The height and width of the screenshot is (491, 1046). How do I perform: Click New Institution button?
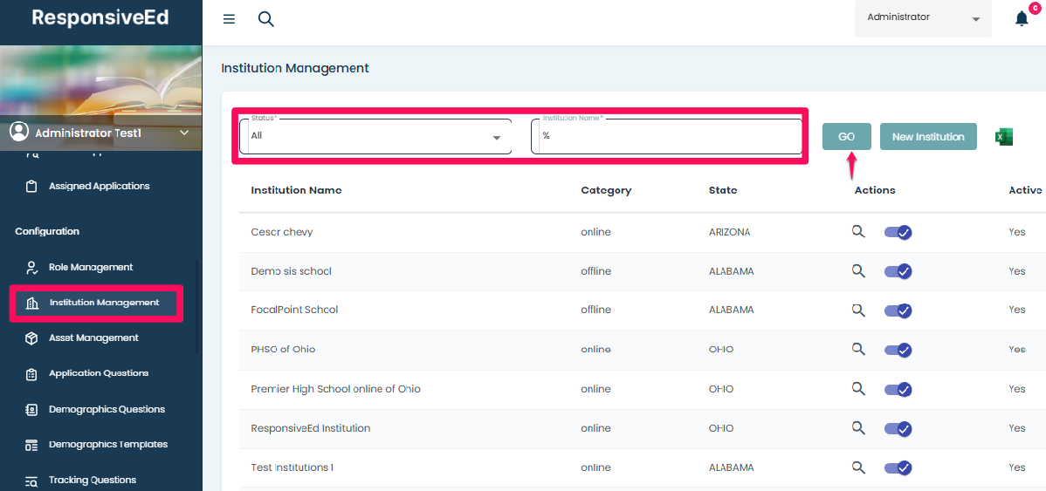pos(928,137)
